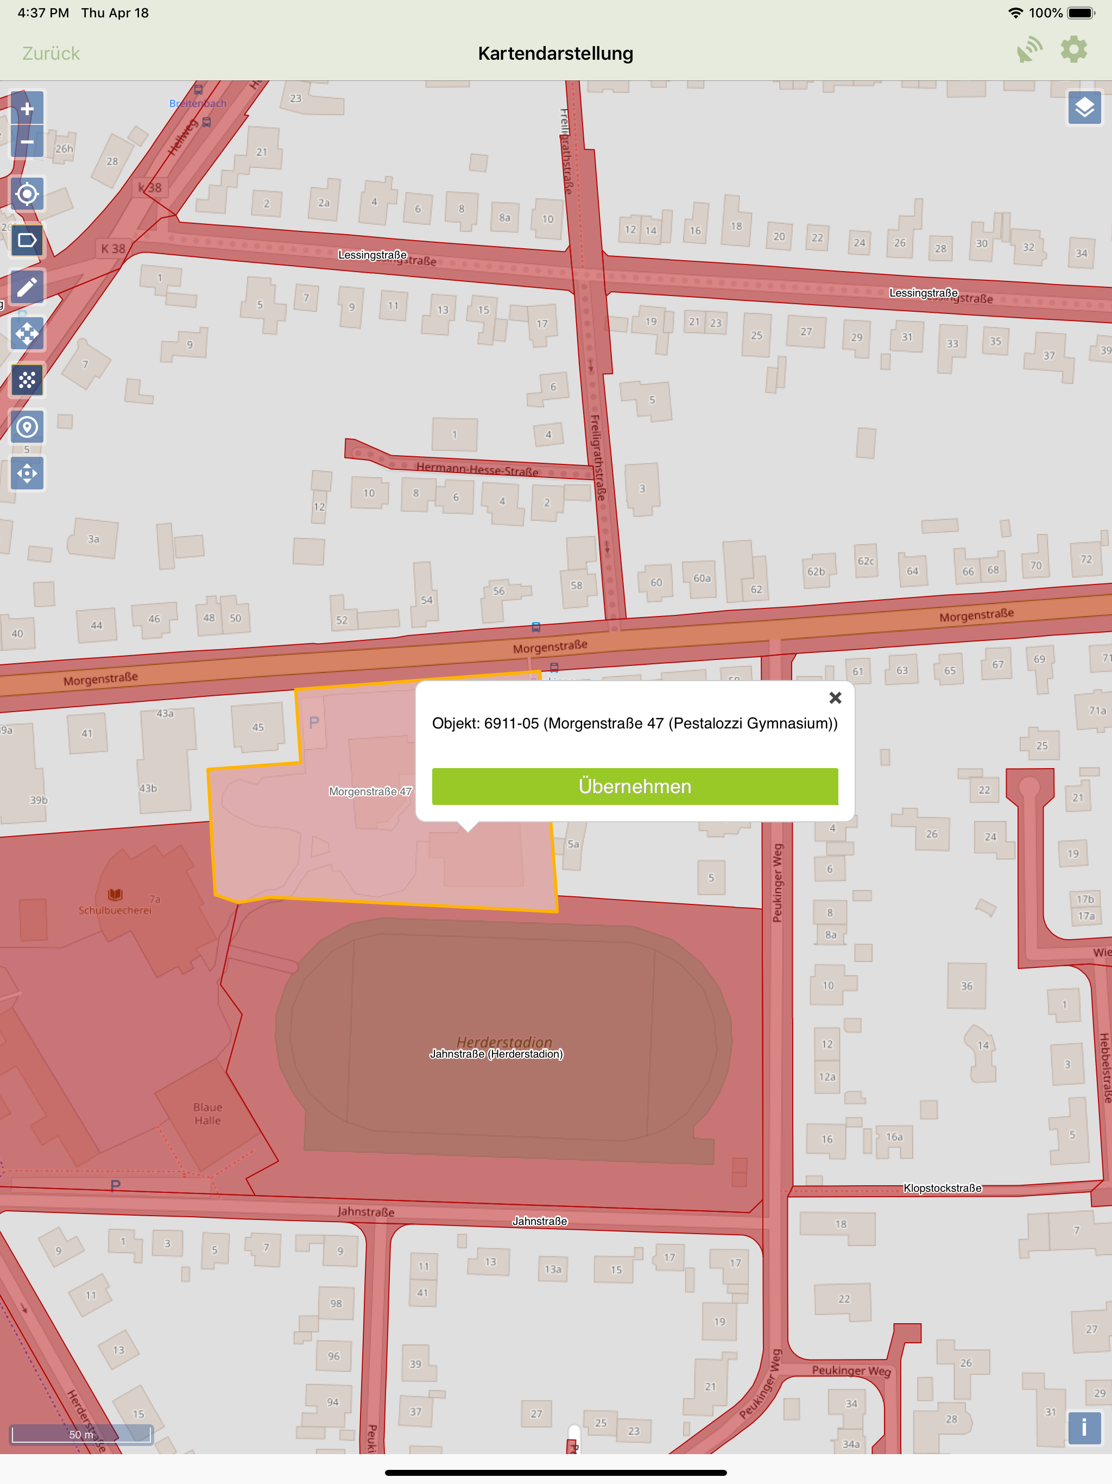This screenshot has width=1112, height=1484.
Task: Tap house number 2a on Lessingstraße
Action: [324, 203]
